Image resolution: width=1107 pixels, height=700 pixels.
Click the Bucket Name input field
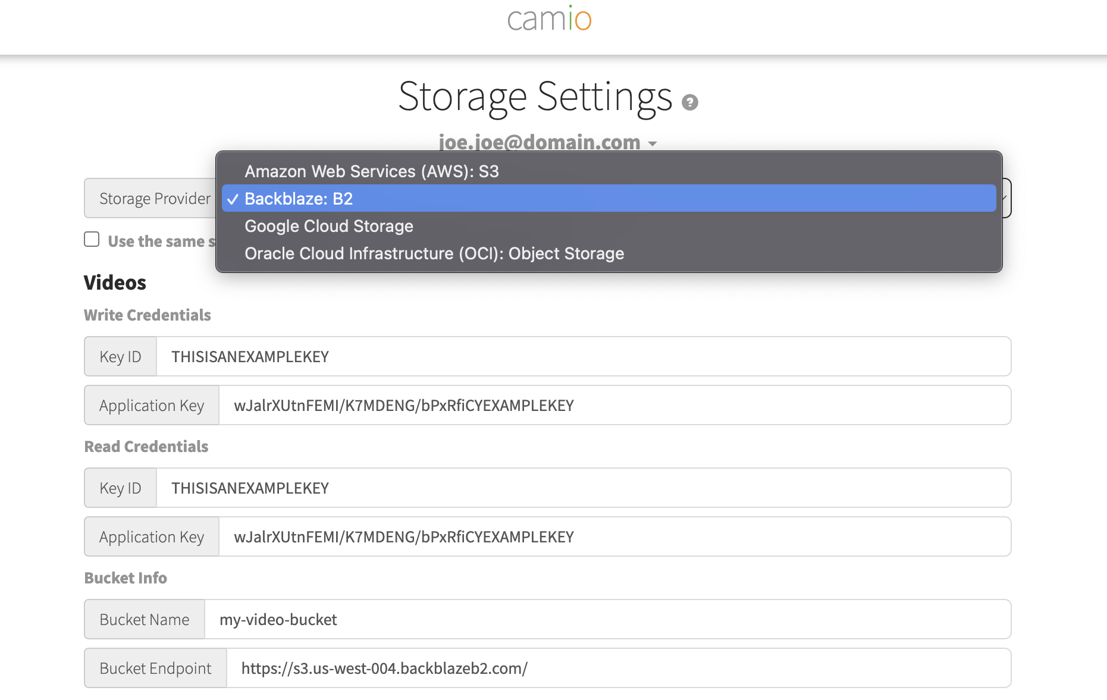608,619
